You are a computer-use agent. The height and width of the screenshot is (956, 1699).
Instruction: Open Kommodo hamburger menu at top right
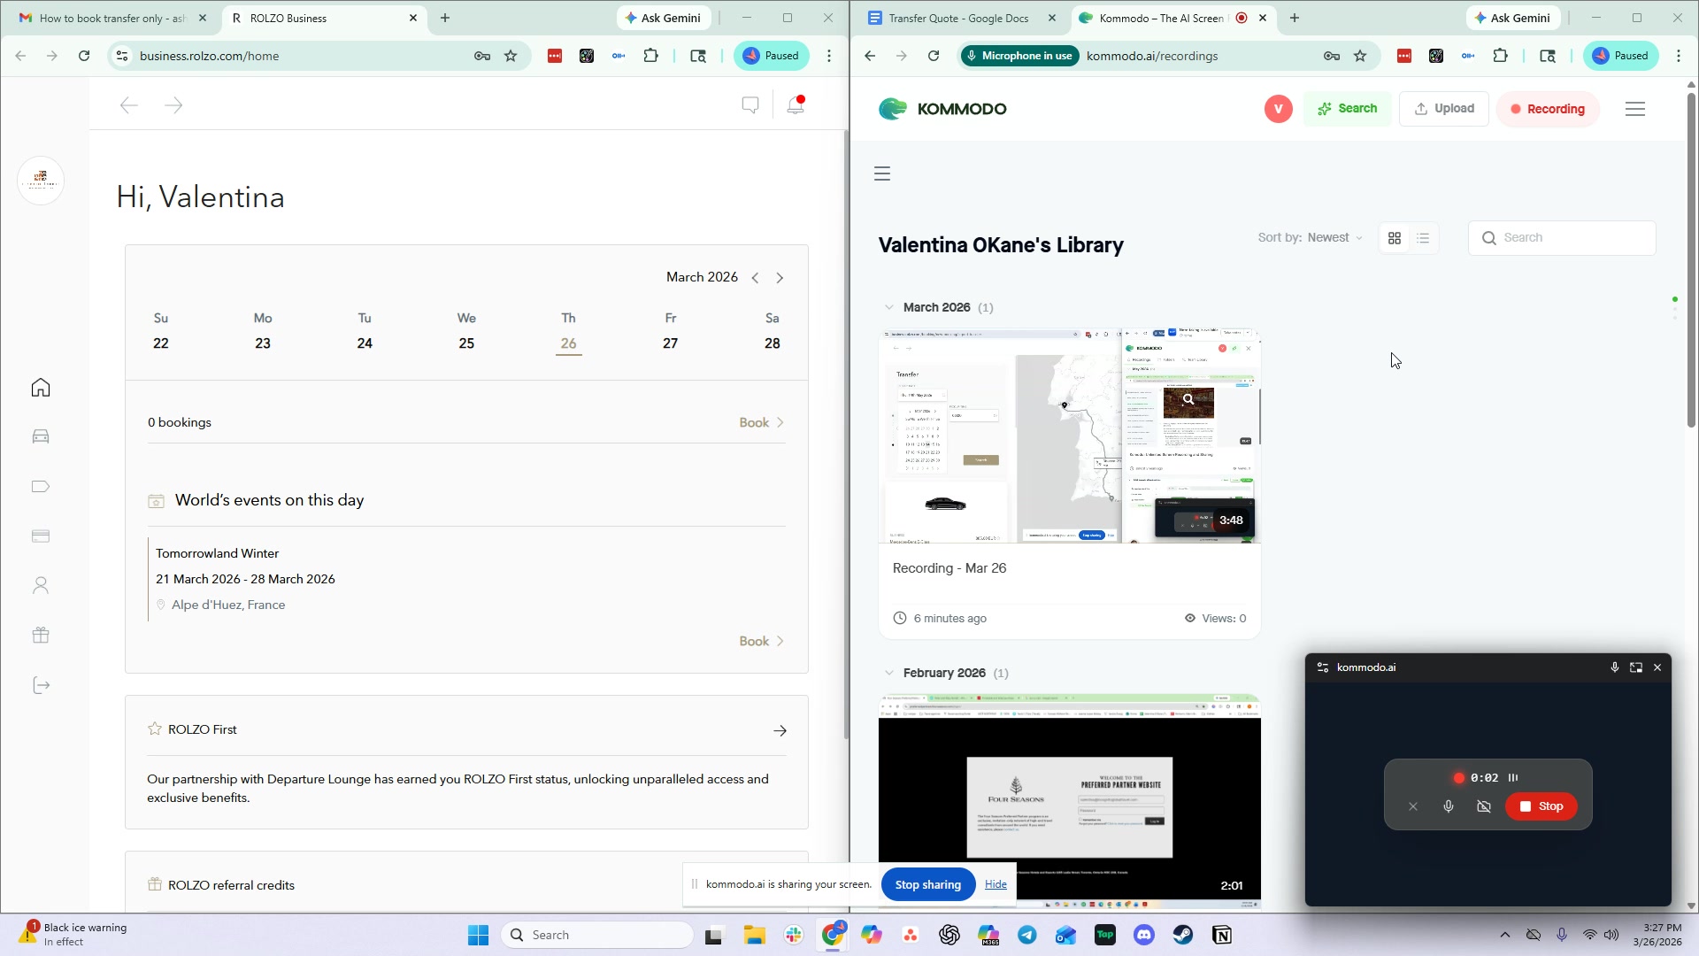pos(1635,109)
